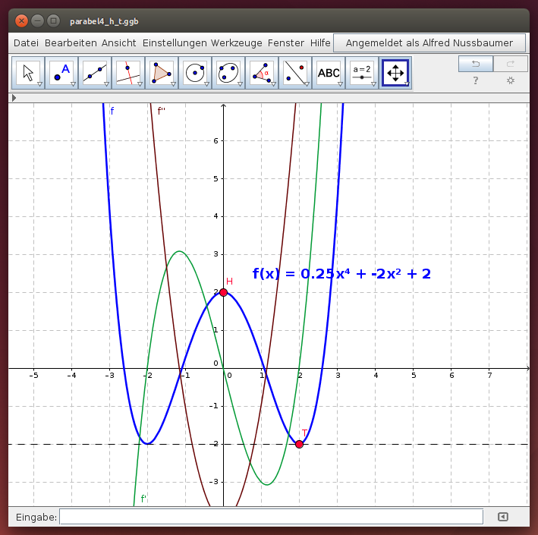Viewport: 538px width, 535px height.
Task: Expand the style bar triangle
Action: 14,98
